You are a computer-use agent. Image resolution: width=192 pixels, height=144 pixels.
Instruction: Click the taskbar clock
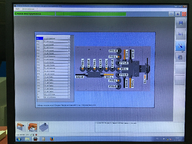click(177, 139)
